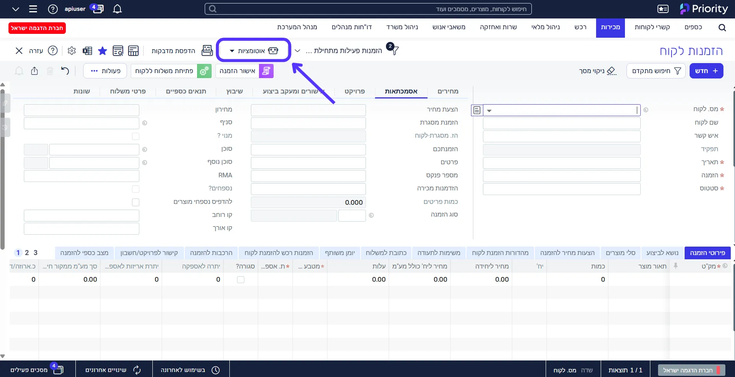Toggle the מנוי? checkbox

(135, 136)
